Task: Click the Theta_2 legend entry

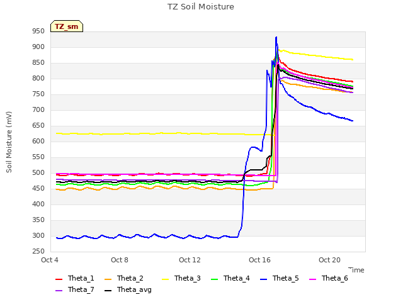Action: pyautogui.click(x=124, y=278)
